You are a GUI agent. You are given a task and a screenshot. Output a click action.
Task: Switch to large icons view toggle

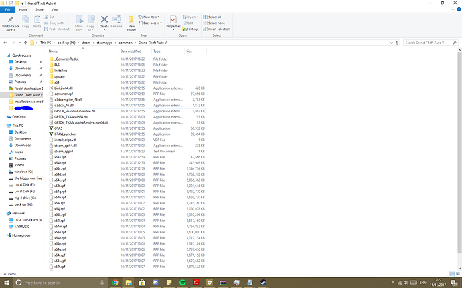tap(457, 274)
